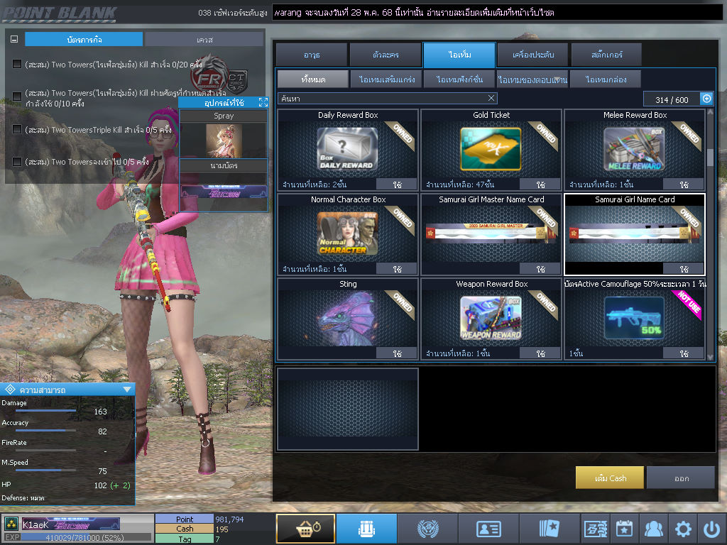The width and height of the screenshot is (727, 545).
Task: Filter by ไอเทมฟังก์ชั่น category
Action: 459,79
